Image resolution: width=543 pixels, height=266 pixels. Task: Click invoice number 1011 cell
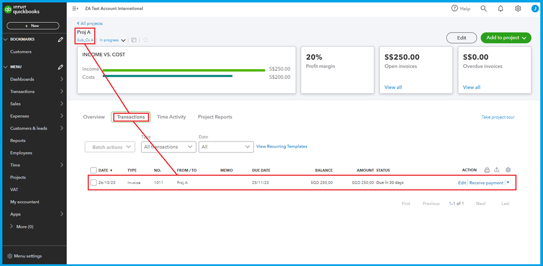tap(158, 183)
